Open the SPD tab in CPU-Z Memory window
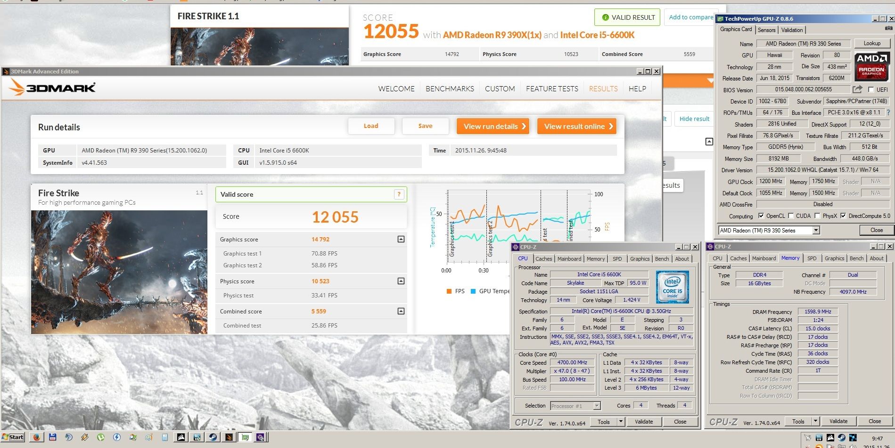This screenshot has height=448, width=895. (x=812, y=258)
